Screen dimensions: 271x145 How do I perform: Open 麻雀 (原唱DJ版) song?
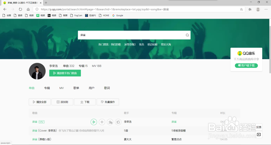click(42, 139)
